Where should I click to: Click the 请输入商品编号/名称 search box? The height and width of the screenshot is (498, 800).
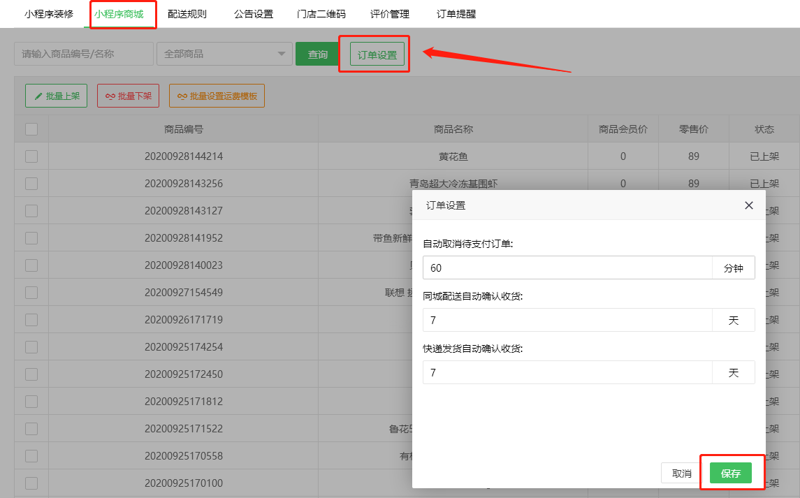pos(84,54)
